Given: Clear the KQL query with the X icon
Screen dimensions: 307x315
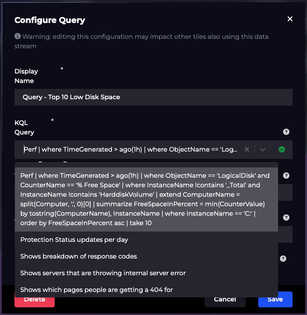Looking at the screenshot, I should [247, 149].
